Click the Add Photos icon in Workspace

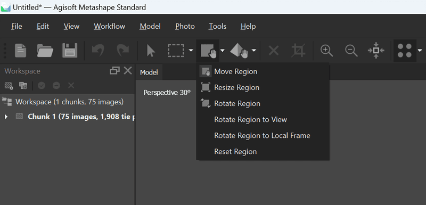coord(23,86)
